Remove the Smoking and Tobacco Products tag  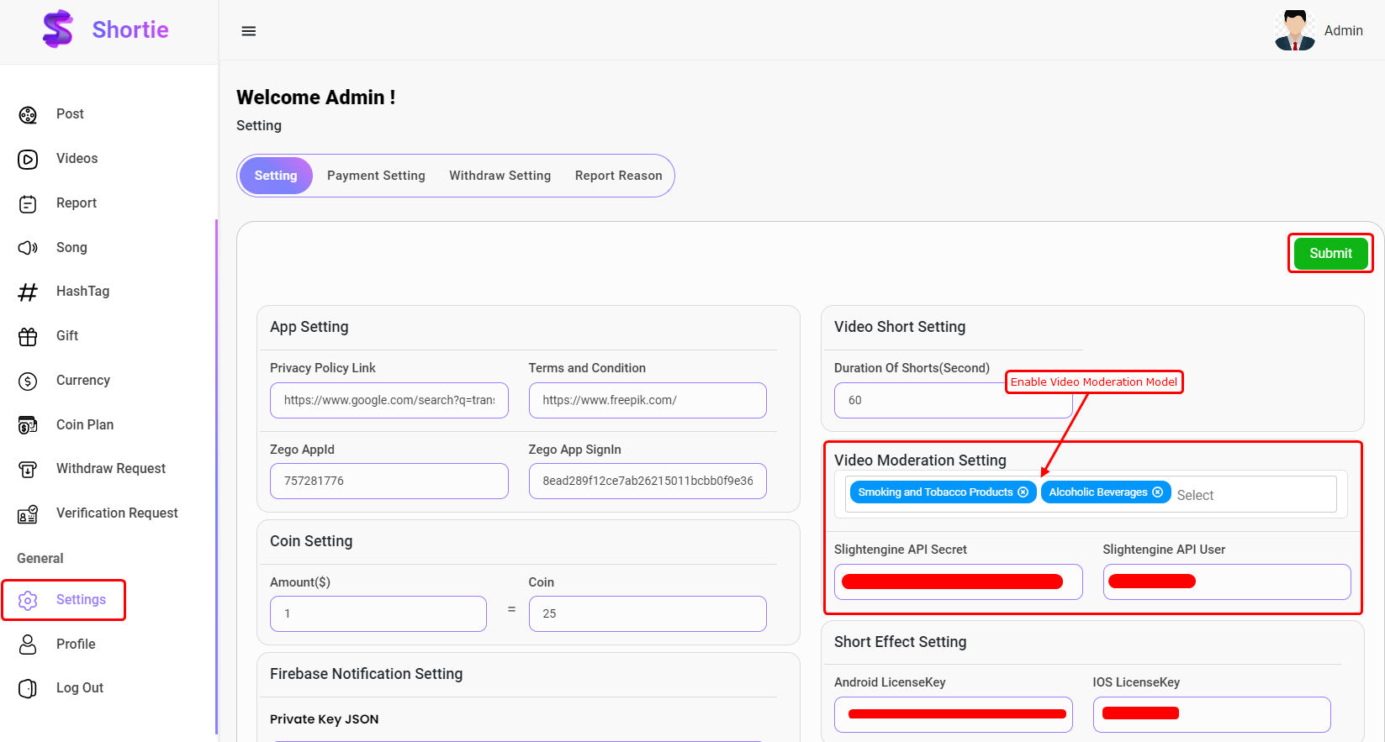(1023, 492)
